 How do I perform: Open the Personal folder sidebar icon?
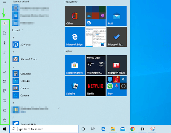tap(5, 91)
